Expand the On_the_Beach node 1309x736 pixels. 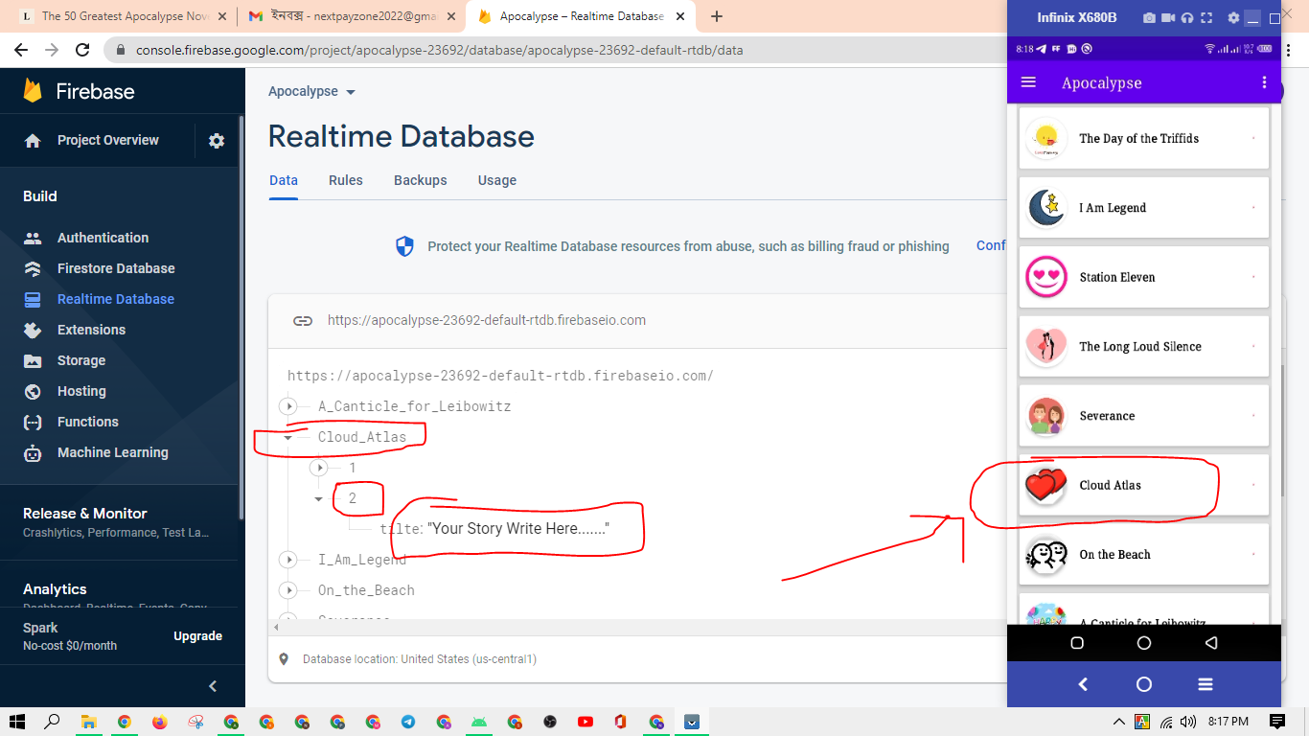(x=287, y=590)
